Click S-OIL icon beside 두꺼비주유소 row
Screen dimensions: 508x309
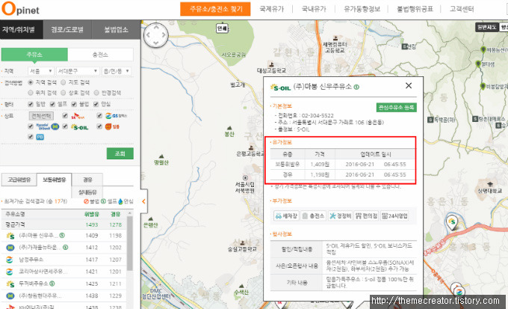10,284
